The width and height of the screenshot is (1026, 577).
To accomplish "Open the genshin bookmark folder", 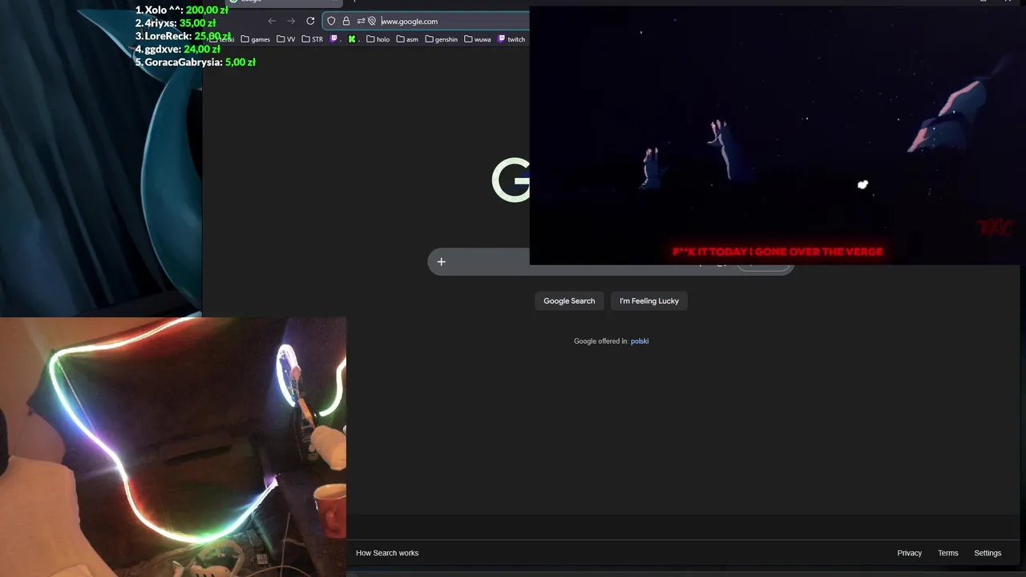I will pyautogui.click(x=441, y=39).
